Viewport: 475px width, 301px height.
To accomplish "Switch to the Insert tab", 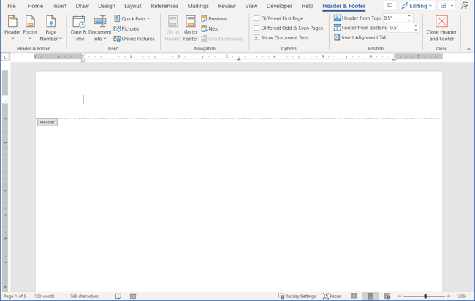I will 59,6.
